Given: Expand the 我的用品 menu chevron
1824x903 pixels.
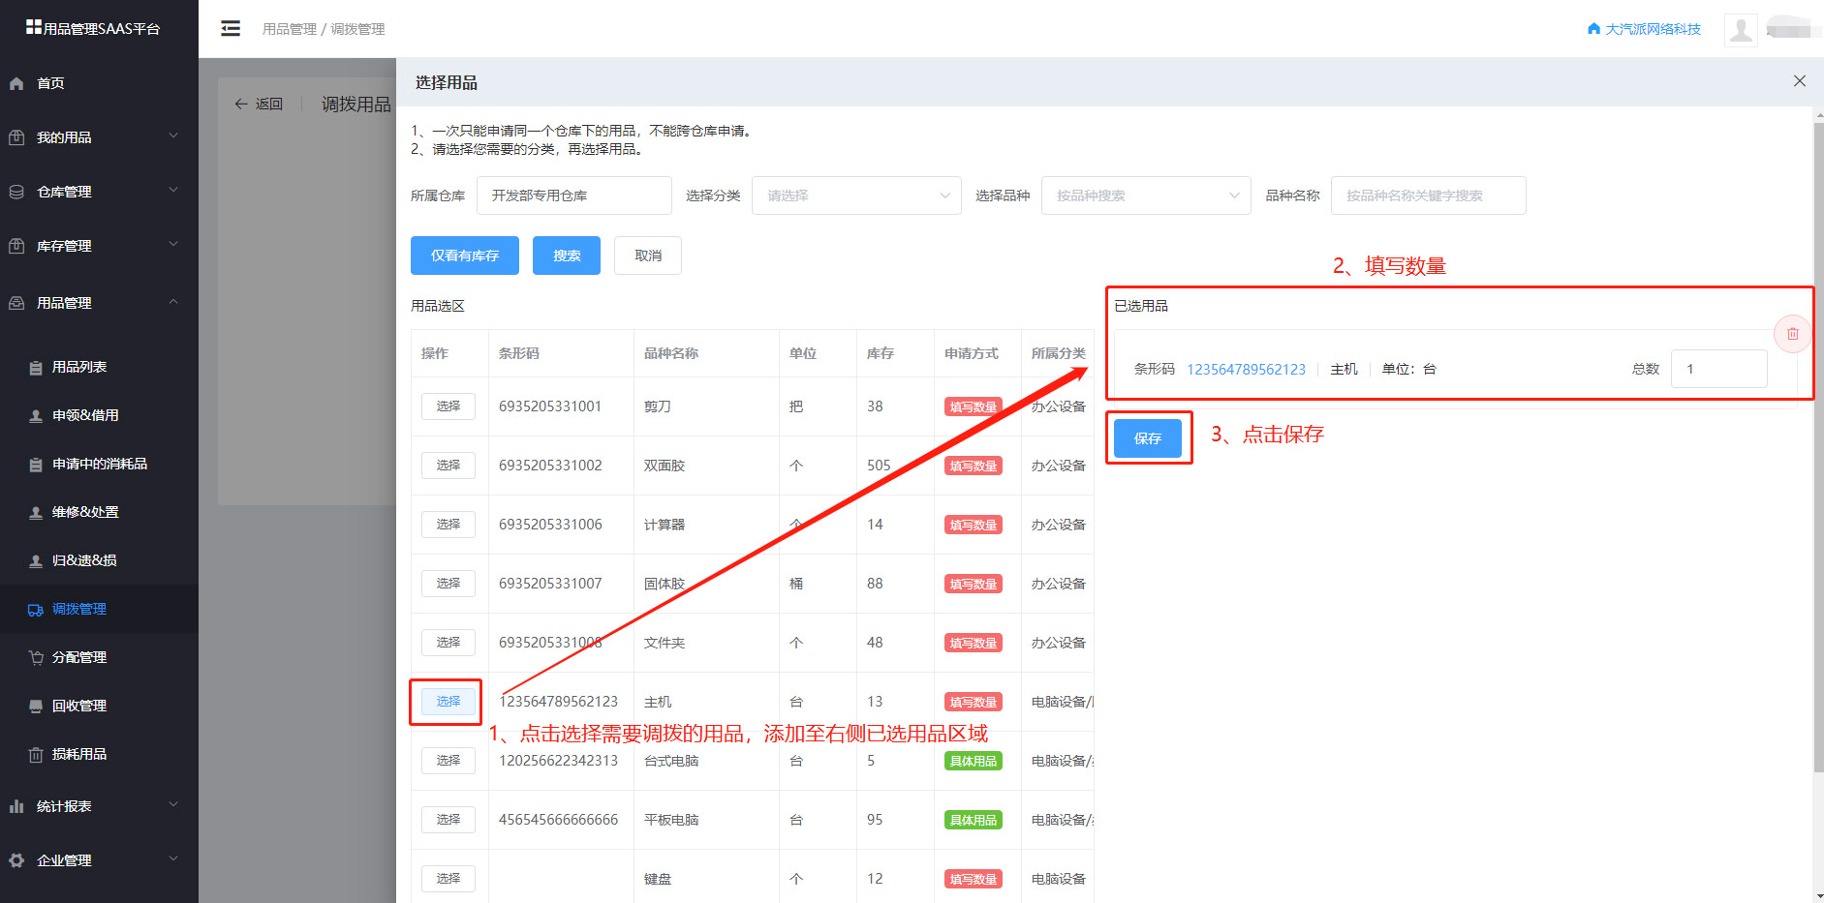Looking at the screenshot, I should pos(173,136).
